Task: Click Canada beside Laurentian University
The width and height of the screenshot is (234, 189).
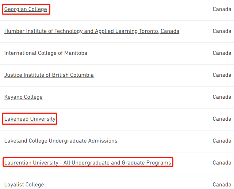Action: tap(222, 163)
